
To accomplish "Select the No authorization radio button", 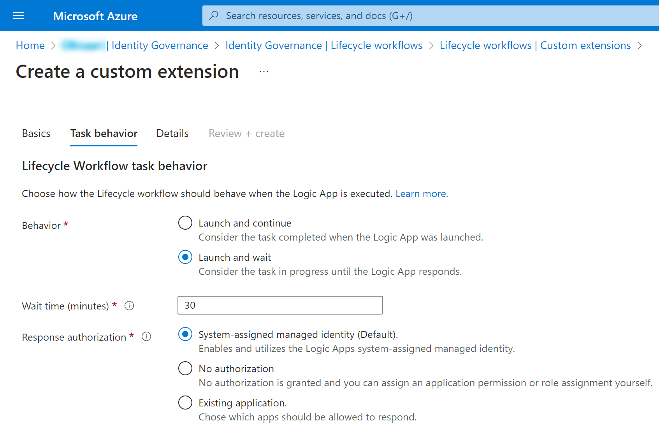I will 185,369.
